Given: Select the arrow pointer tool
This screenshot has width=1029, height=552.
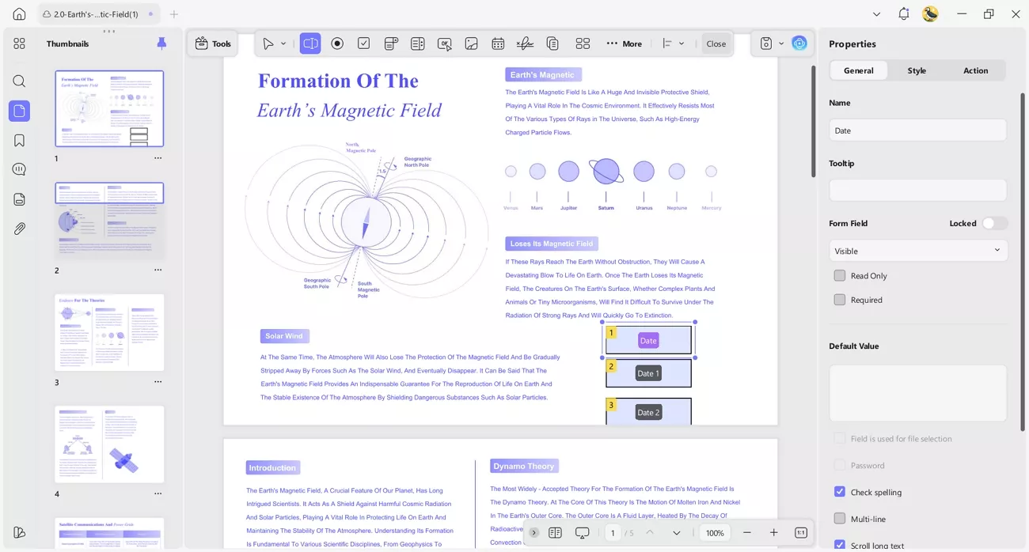Looking at the screenshot, I should (268, 43).
